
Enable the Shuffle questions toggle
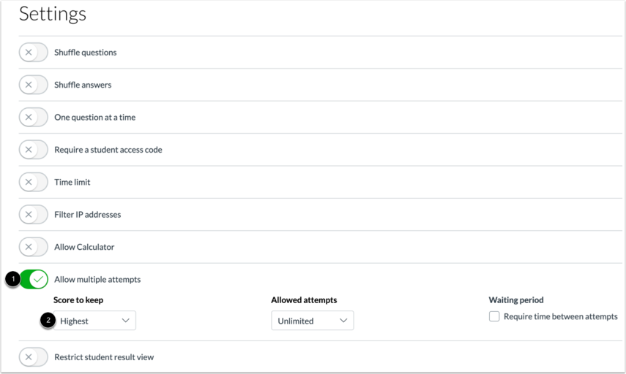click(34, 52)
